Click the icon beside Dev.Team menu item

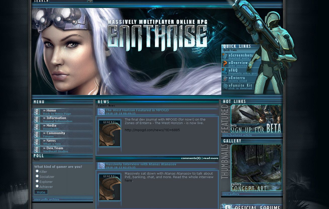(x=37, y=150)
